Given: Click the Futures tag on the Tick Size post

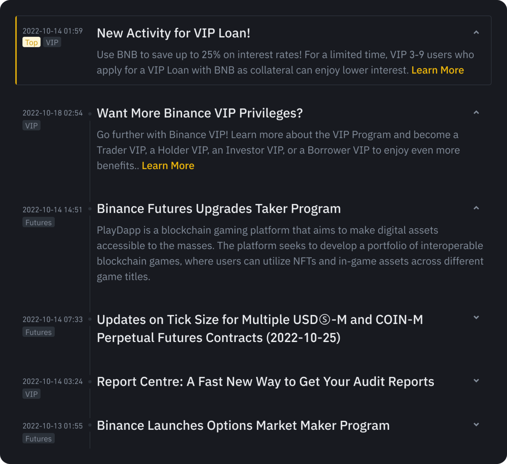Looking at the screenshot, I should tap(38, 332).
